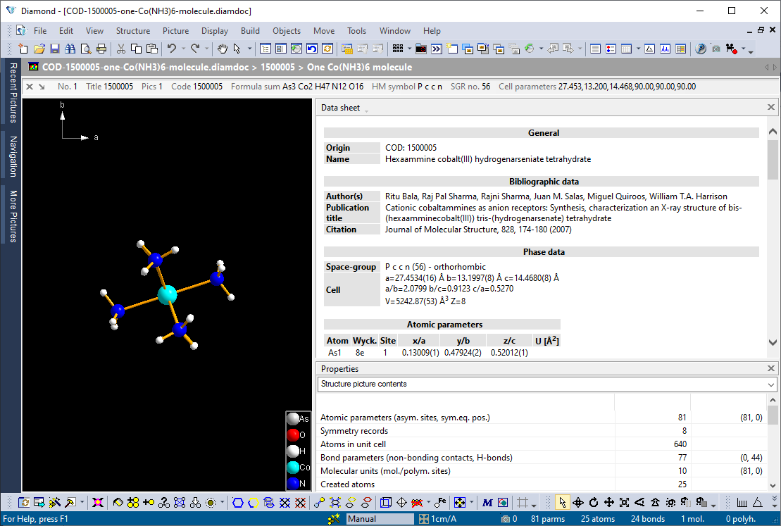This screenshot has width=781, height=526.
Task: Click the Print icon in the standard toolbar
Action: point(100,47)
